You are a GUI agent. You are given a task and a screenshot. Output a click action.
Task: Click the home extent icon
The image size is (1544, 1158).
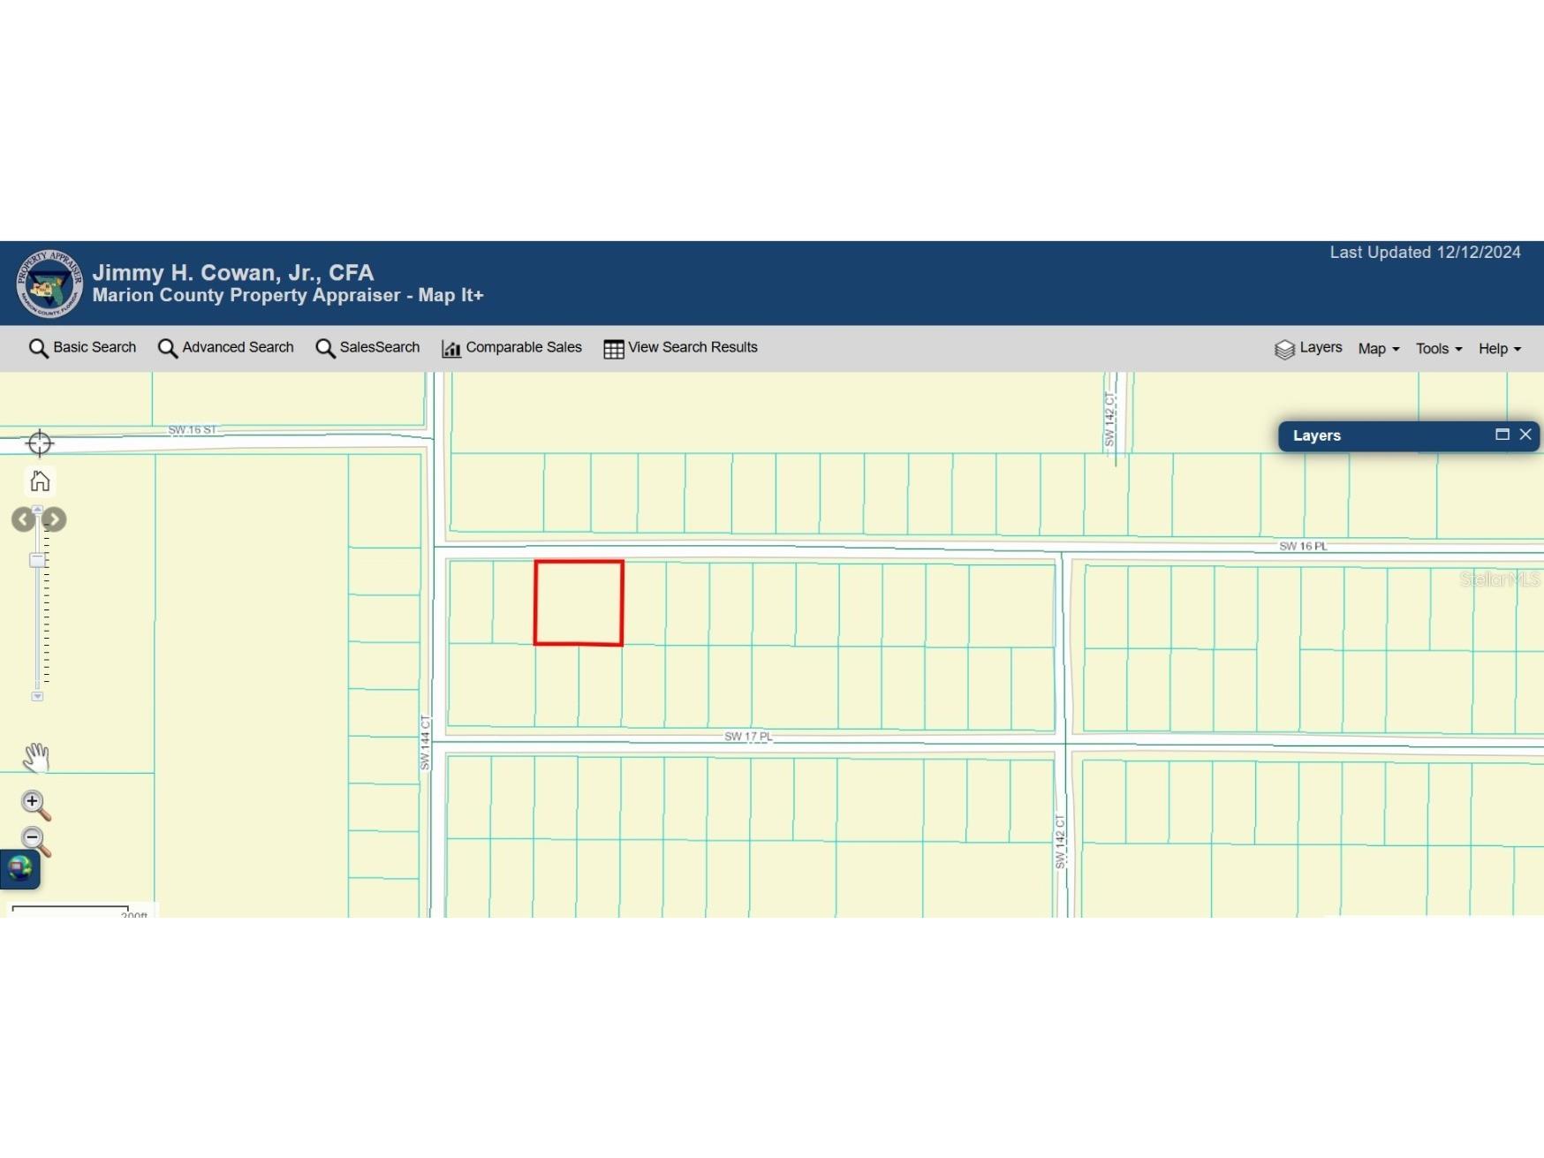pos(40,481)
